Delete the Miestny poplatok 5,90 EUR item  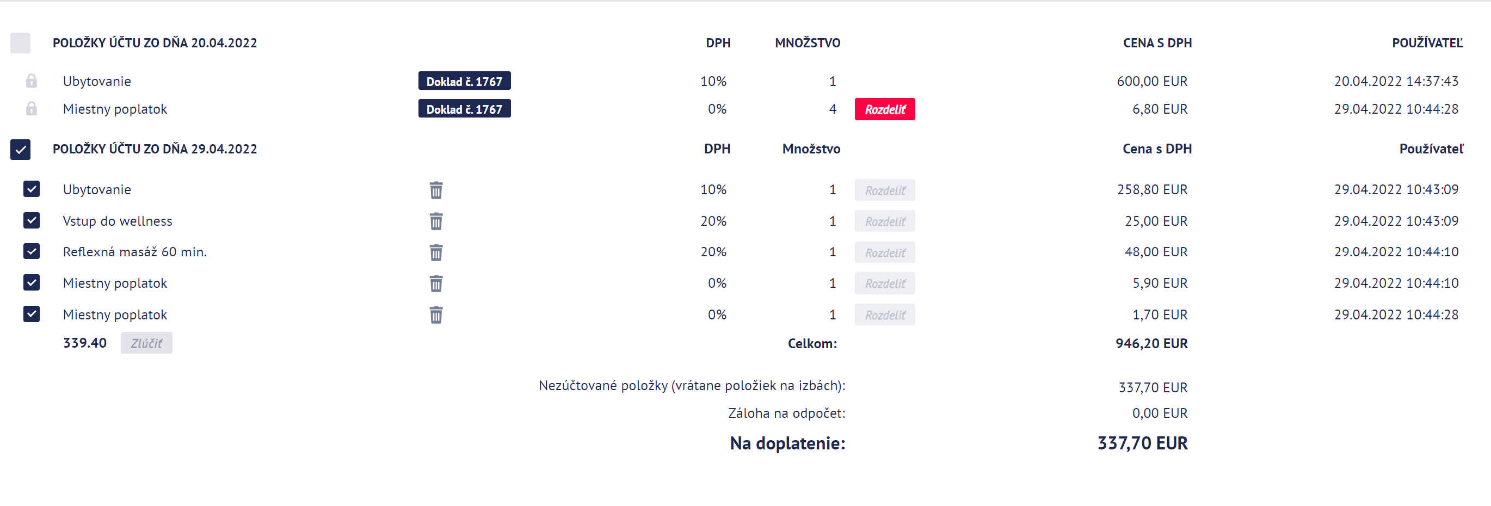436,283
